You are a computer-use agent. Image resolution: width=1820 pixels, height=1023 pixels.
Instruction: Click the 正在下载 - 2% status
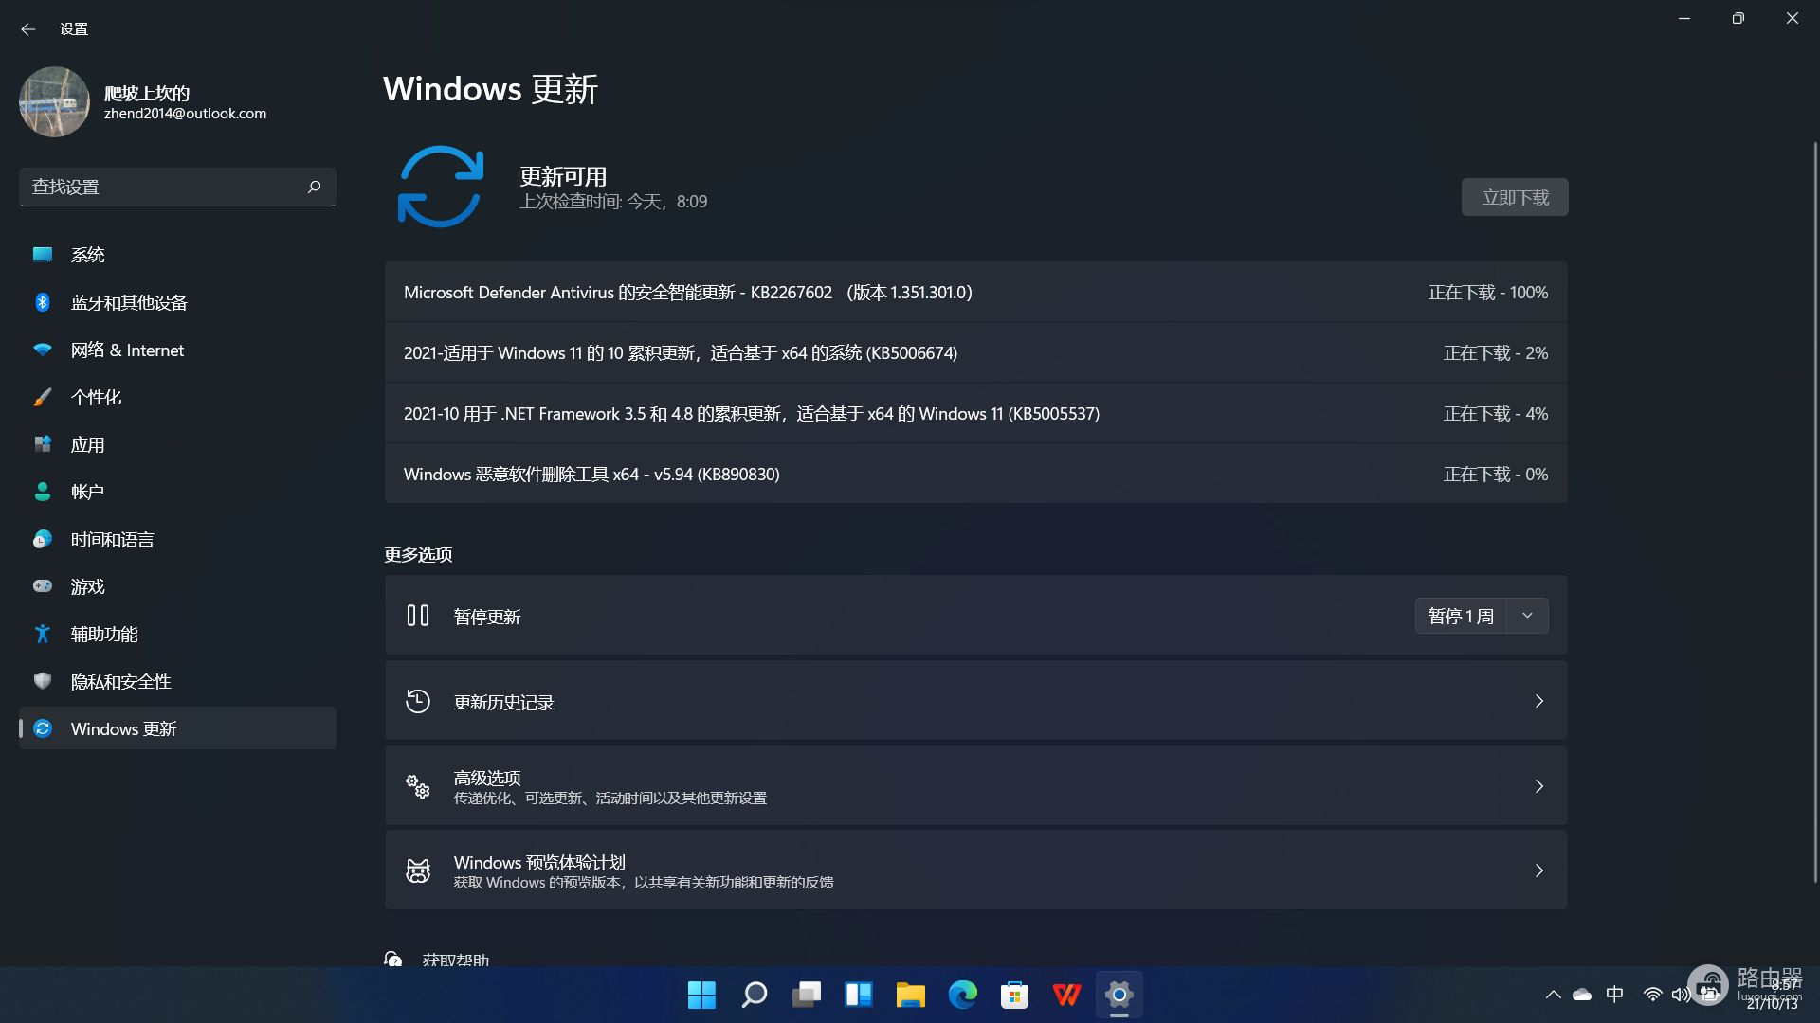1496,353
